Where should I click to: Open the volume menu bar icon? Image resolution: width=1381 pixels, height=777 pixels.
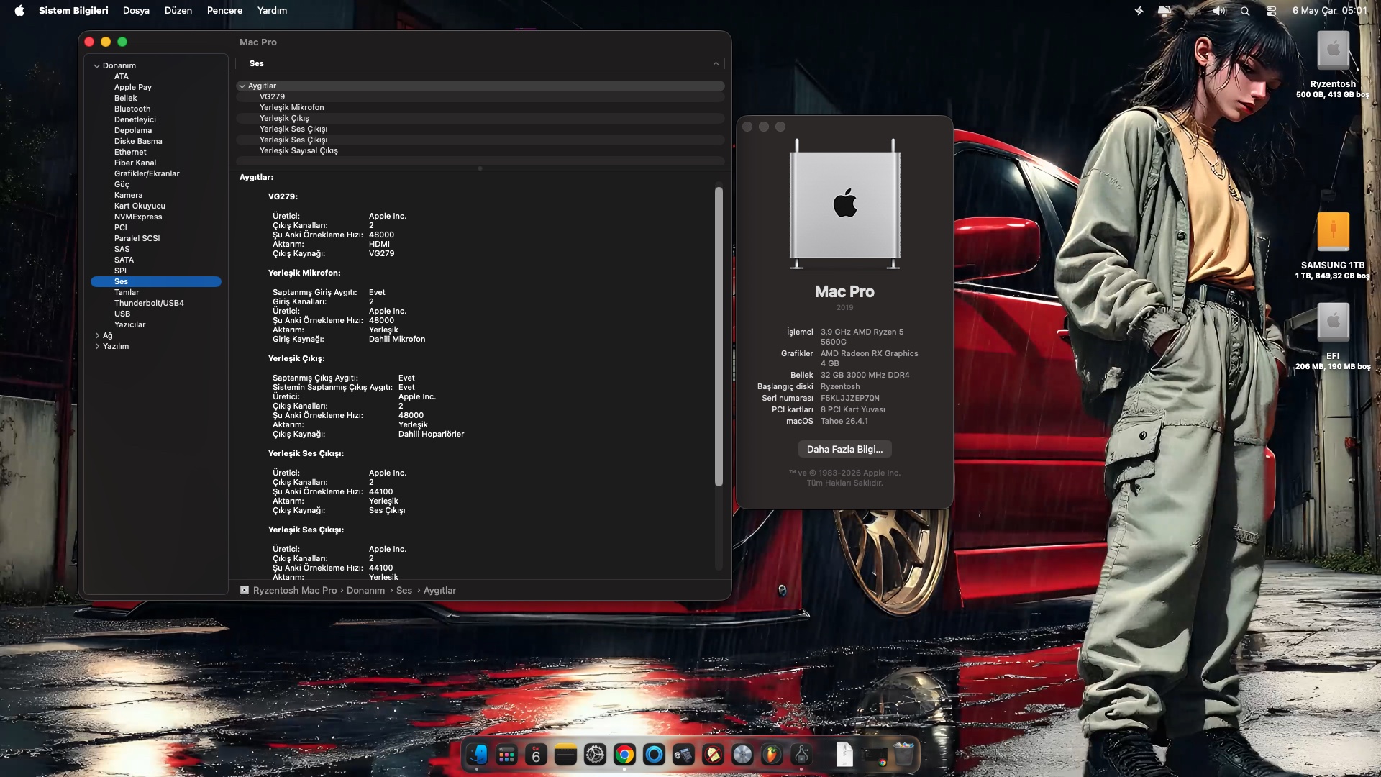[x=1219, y=11]
